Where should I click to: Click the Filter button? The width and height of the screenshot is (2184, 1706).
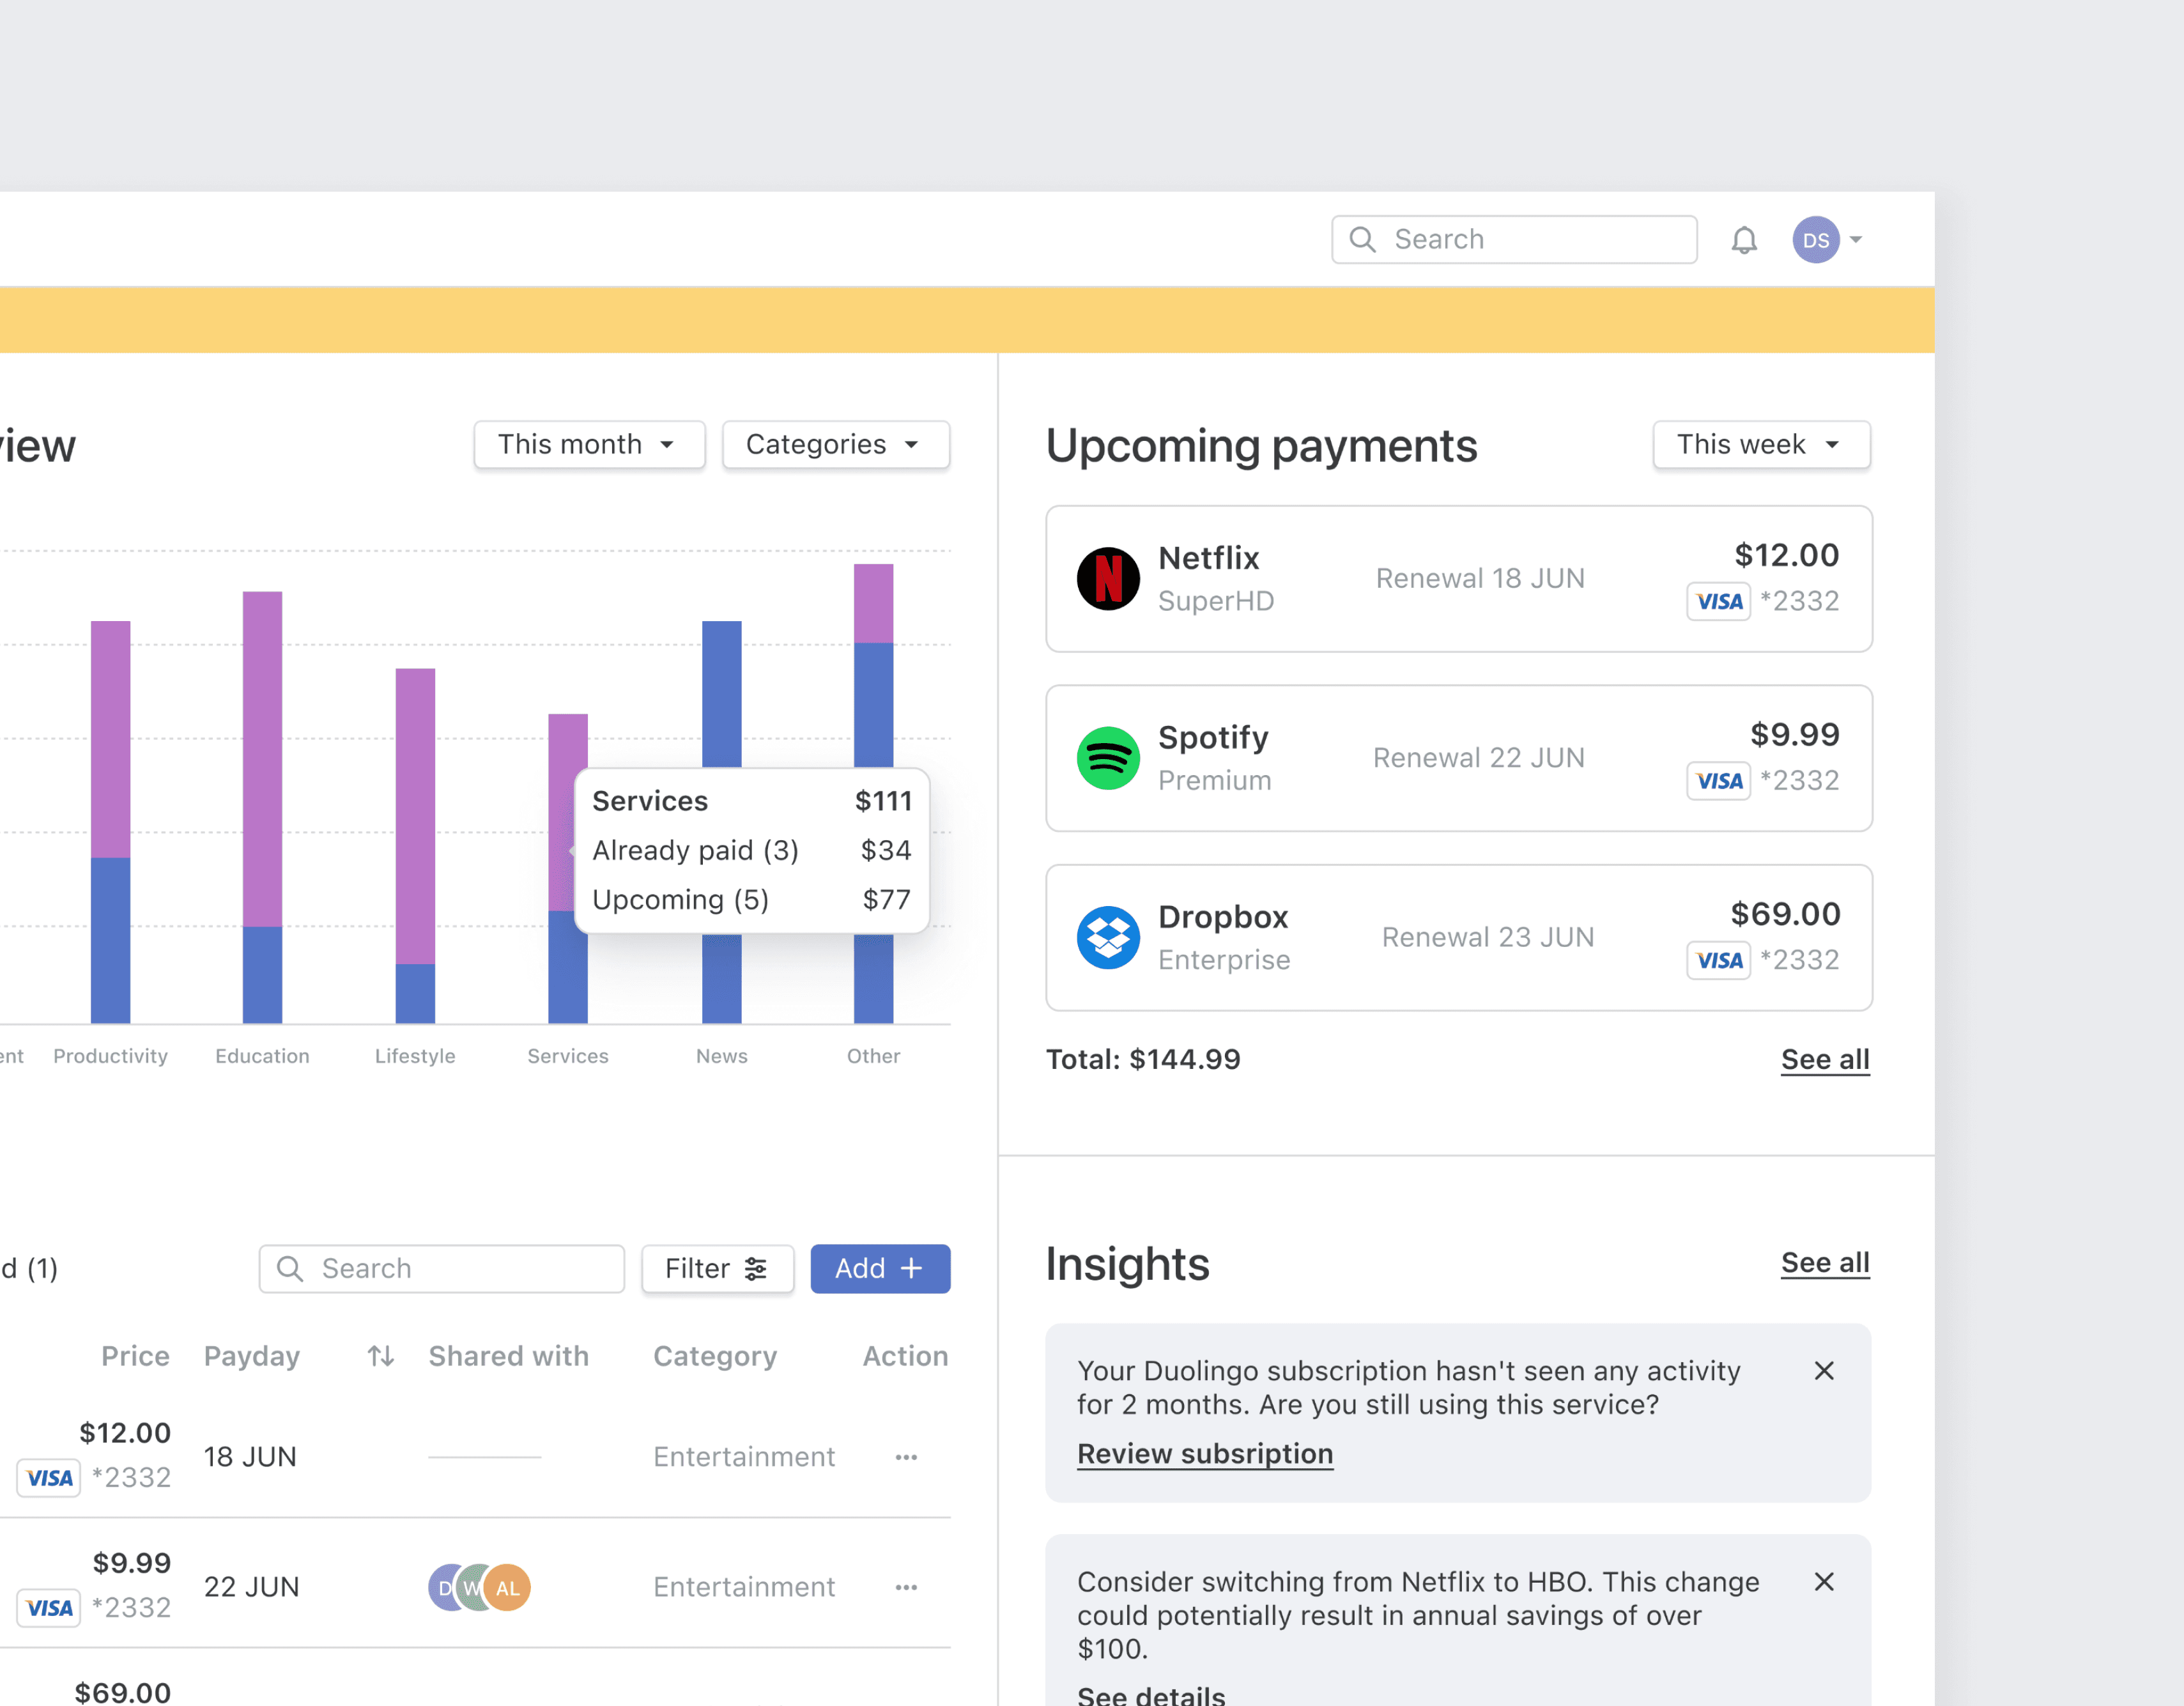pyautogui.click(x=717, y=1269)
